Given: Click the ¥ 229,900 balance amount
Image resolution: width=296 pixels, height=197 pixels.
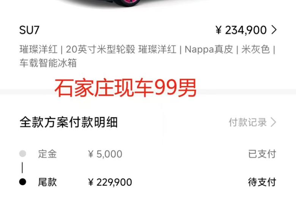Looking at the screenshot, I should [x=110, y=182].
